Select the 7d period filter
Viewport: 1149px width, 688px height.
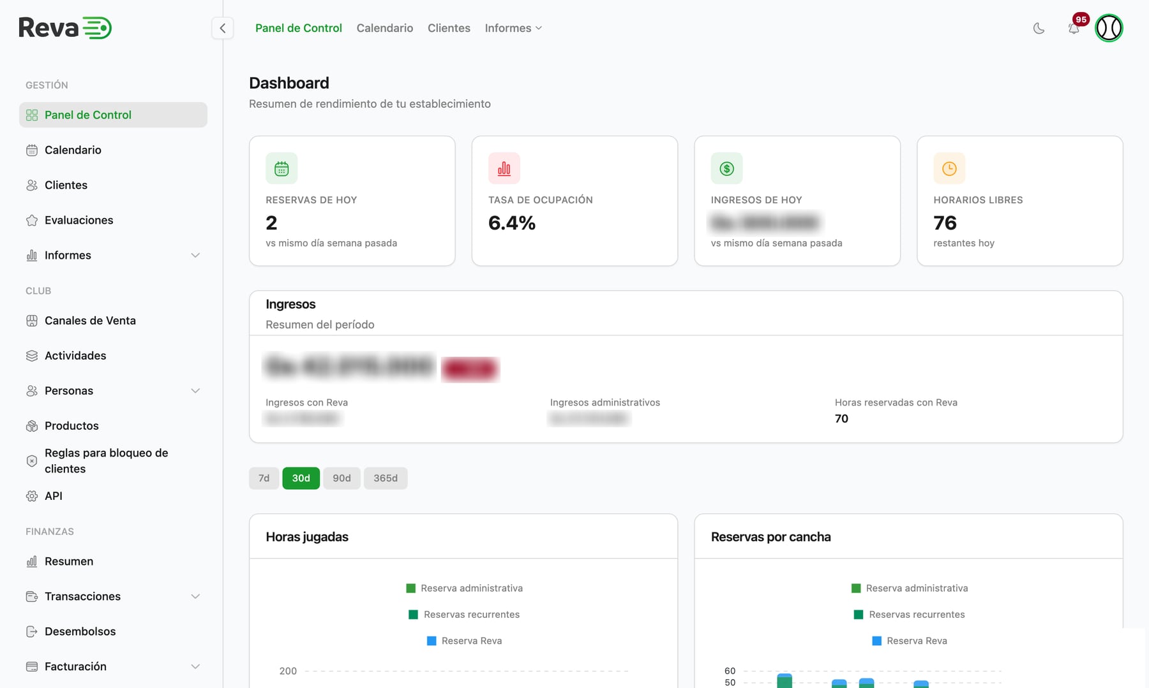pos(264,478)
